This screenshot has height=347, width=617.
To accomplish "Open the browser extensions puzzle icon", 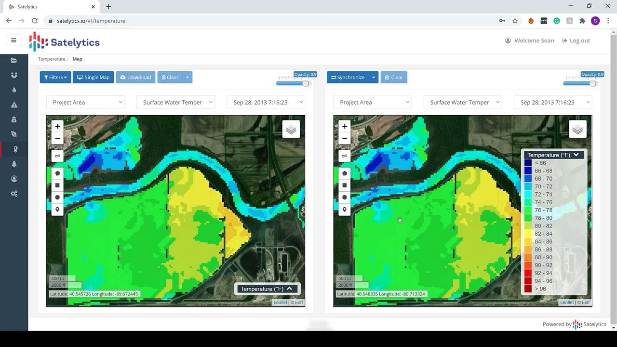I will pyautogui.click(x=582, y=21).
